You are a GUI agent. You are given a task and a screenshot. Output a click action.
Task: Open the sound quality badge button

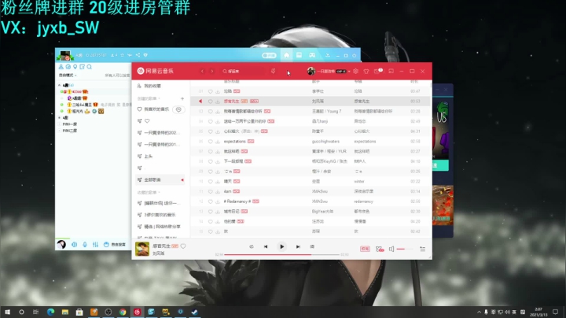365,249
